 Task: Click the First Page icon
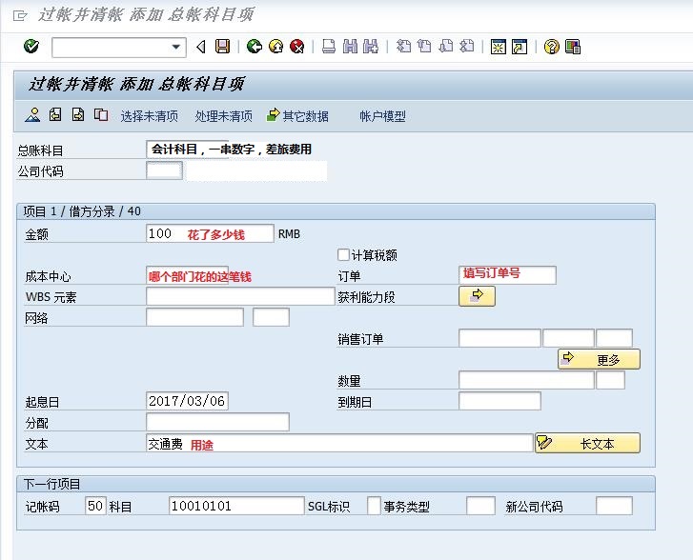(403, 46)
